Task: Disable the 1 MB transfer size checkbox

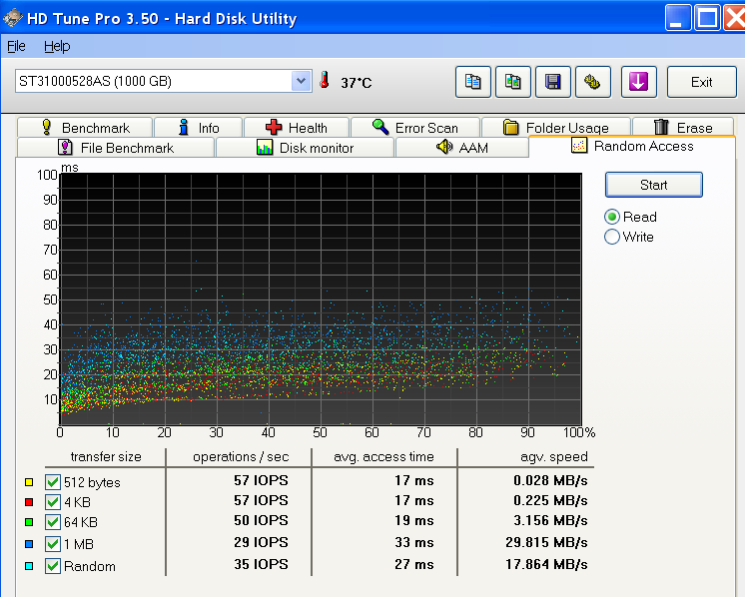Action: (52, 544)
